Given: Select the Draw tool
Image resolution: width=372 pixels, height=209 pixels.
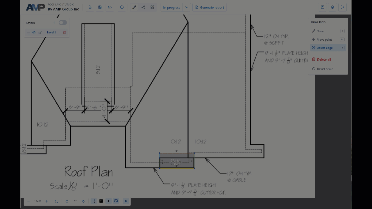Looking at the screenshot, I should [328, 31].
